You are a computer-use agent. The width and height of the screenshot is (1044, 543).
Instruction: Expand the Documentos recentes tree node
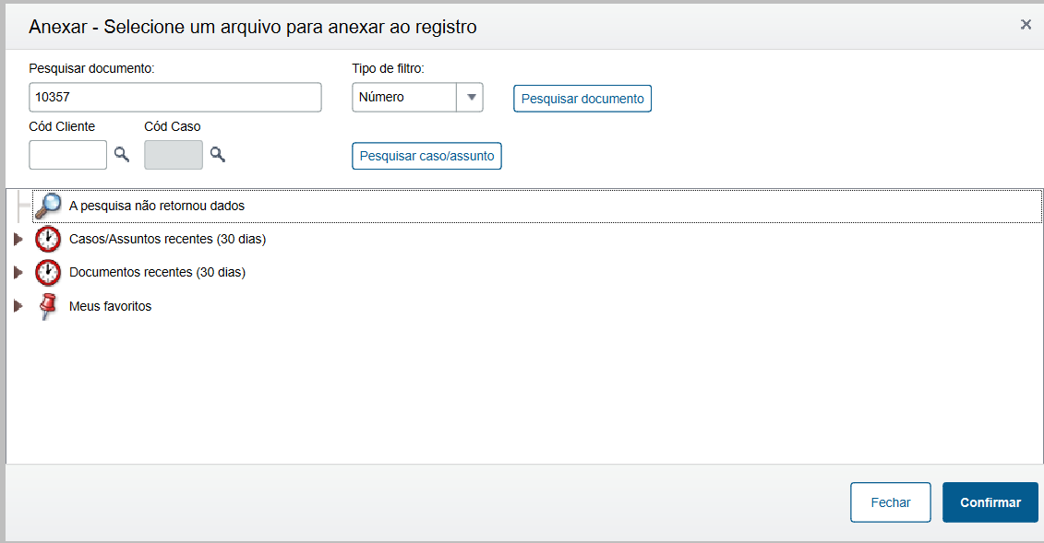pyautogui.click(x=18, y=273)
